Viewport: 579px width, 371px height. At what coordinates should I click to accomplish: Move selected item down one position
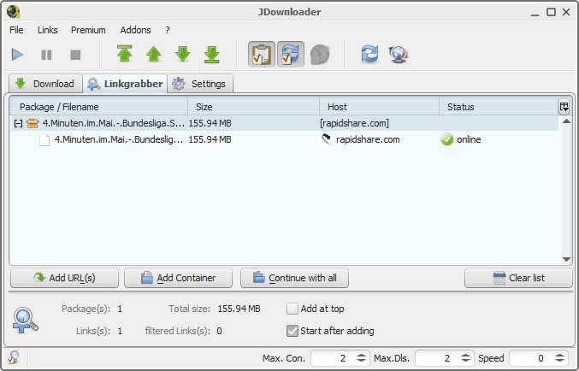click(183, 55)
